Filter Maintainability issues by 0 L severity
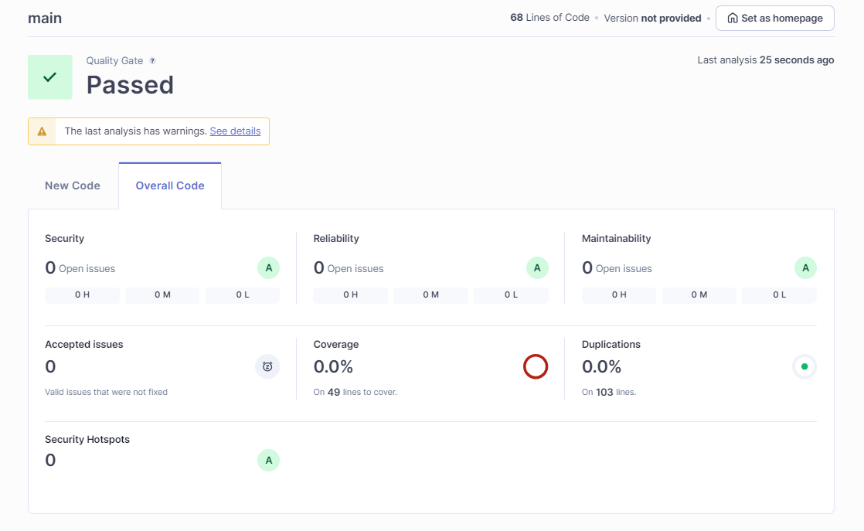 tap(779, 295)
